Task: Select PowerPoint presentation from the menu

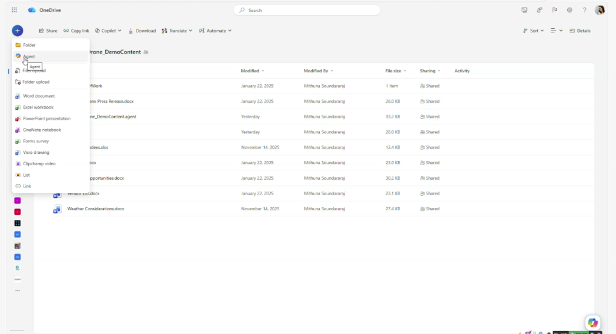Action: click(x=46, y=119)
